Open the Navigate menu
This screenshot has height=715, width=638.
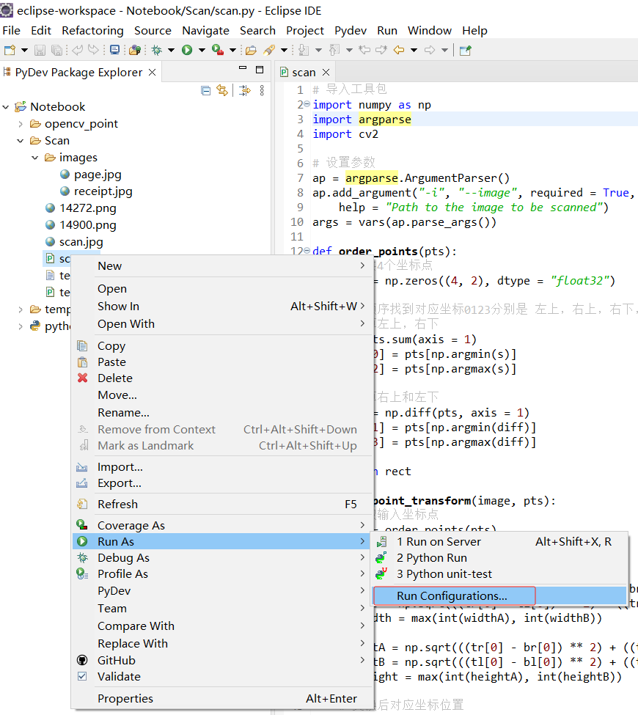coord(205,31)
